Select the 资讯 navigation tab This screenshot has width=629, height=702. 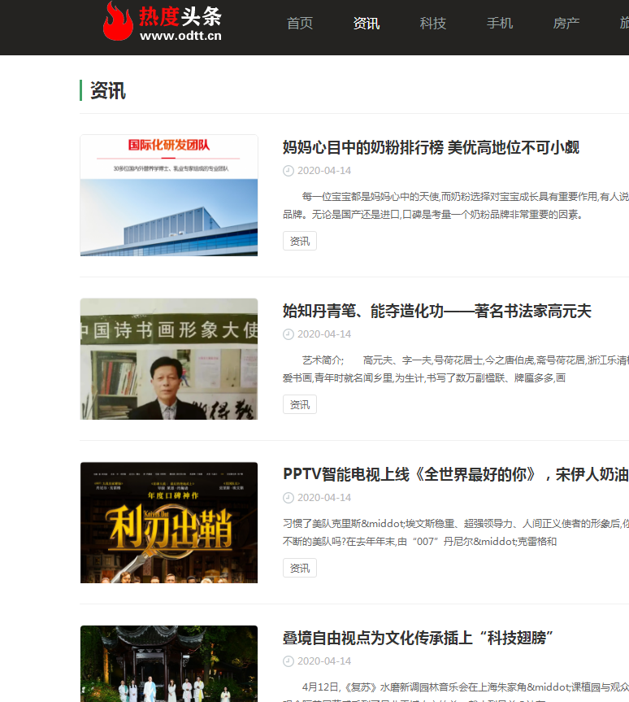[367, 24]
